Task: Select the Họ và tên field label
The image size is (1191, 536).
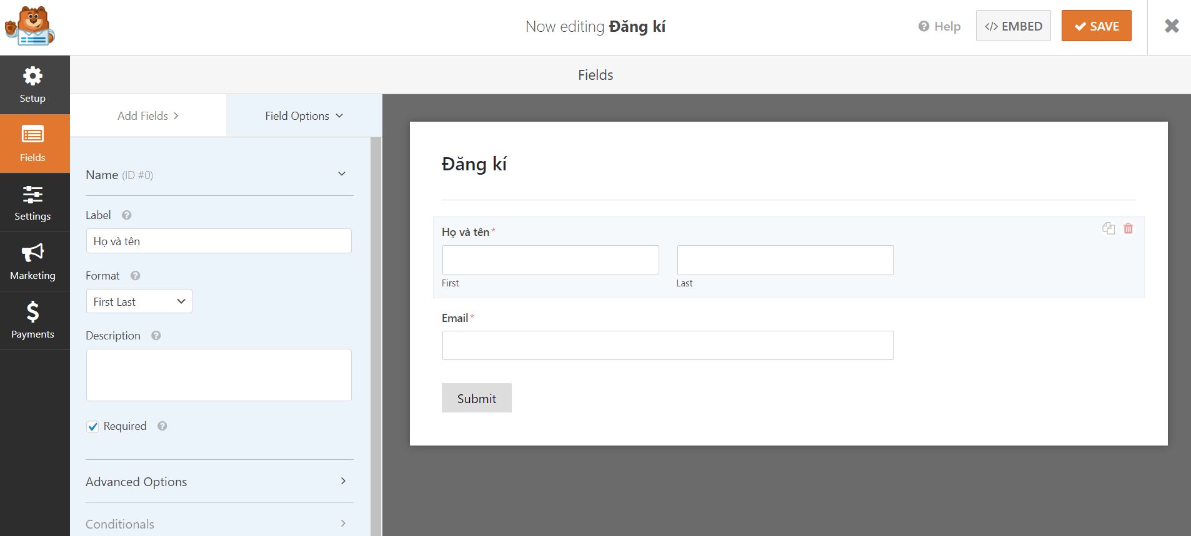Action: point(466,232)
